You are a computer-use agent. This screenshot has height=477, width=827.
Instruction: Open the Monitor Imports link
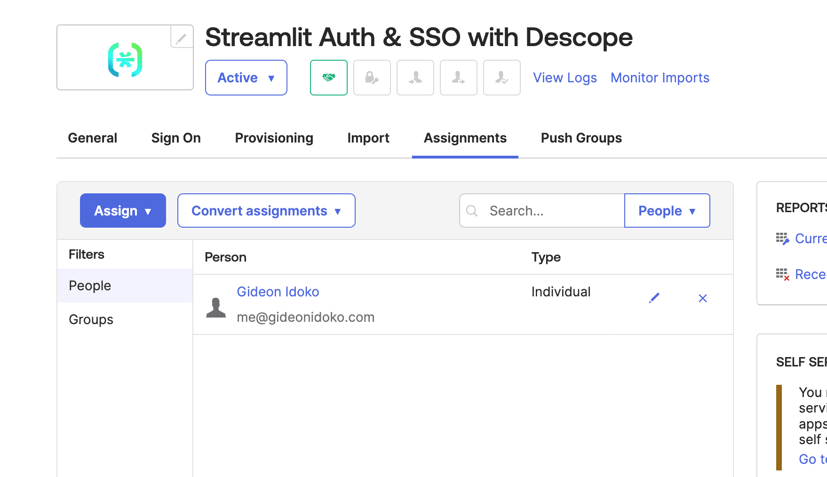pyautogui.click(x=660, y=78)
